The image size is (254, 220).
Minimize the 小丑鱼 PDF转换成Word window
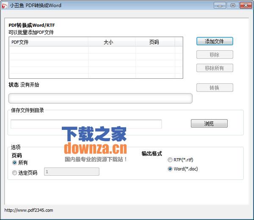click(x=220, y=5)
